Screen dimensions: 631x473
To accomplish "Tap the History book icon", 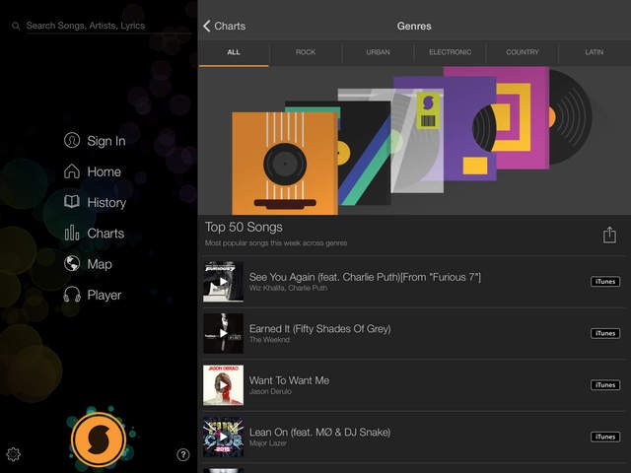I will pos(72,201).
